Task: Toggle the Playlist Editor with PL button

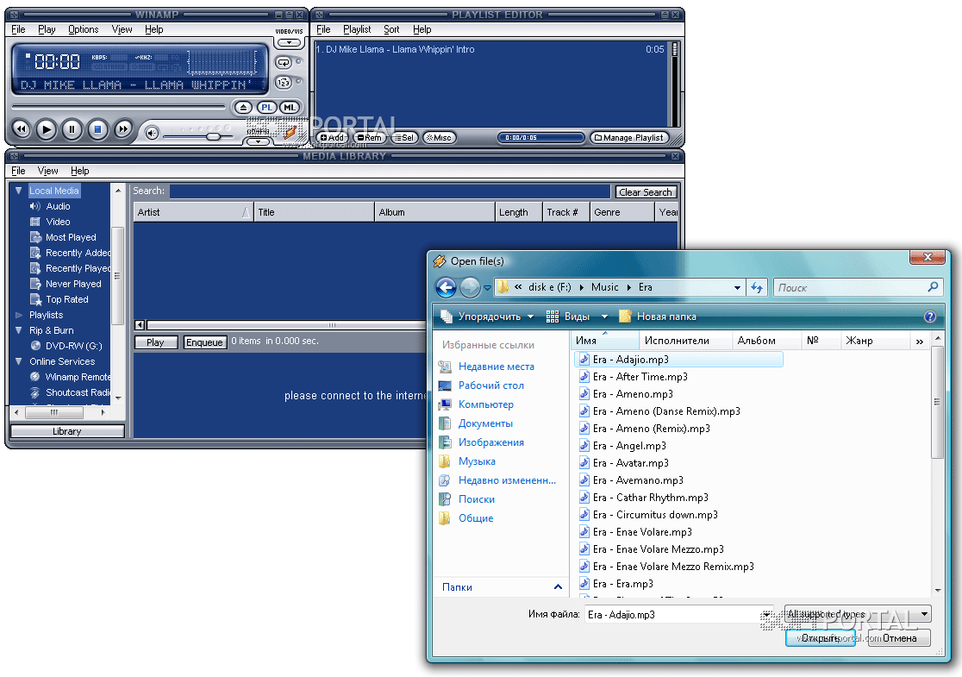Action: pyautogui.click(x=267, y=107)
